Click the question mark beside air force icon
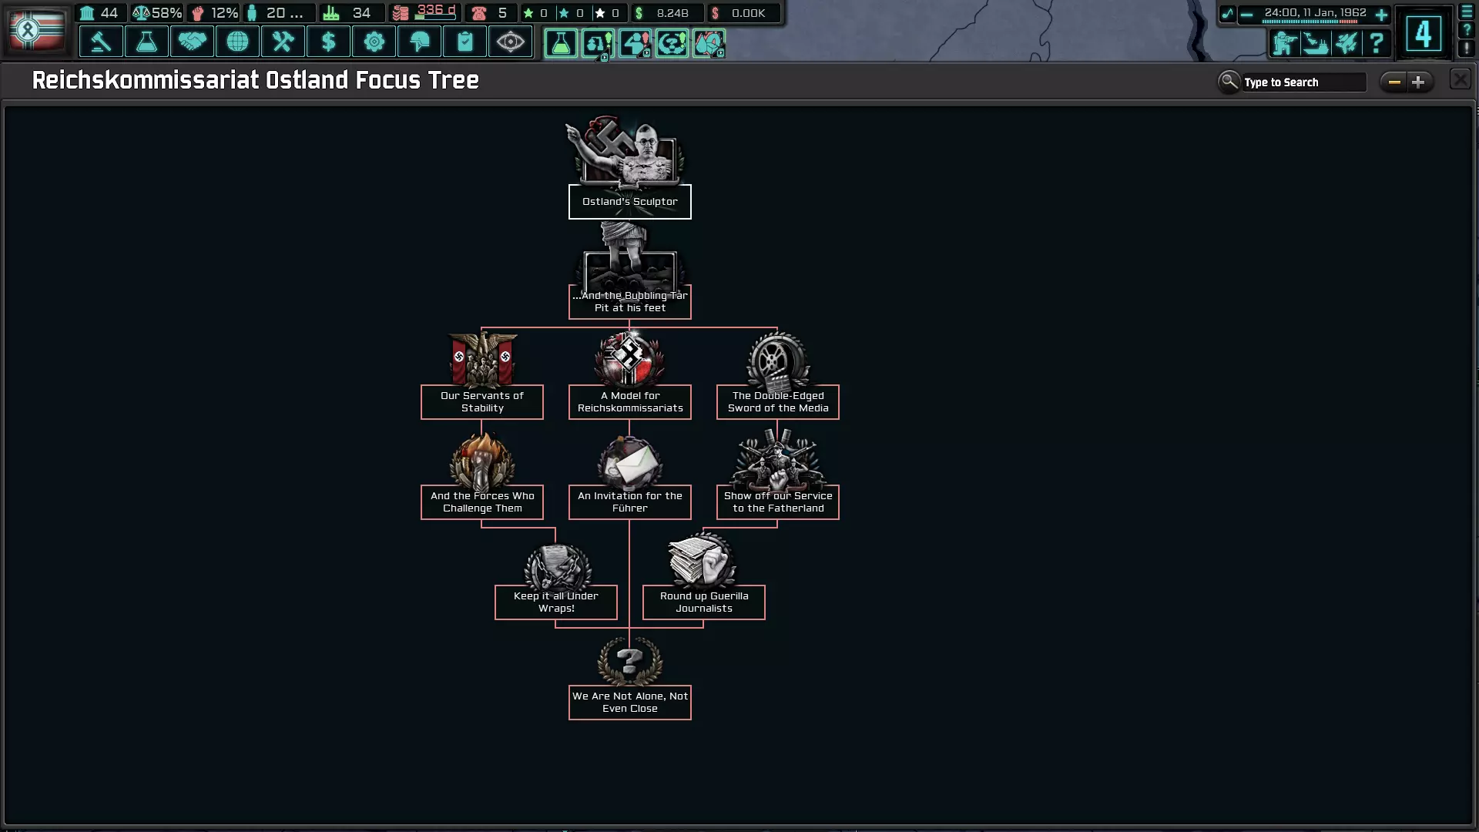Screen dimensions: 1479x832 click(x=1377, y=42)
